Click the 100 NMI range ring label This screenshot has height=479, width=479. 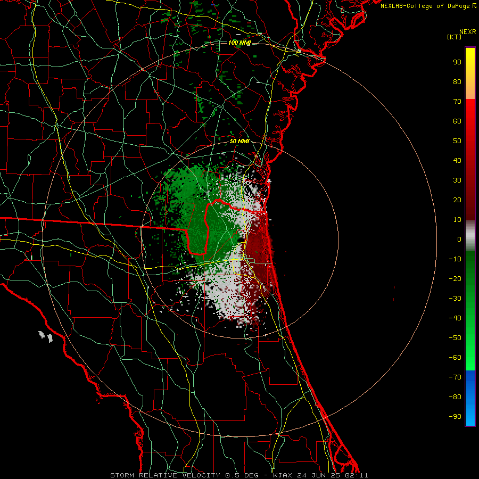pos(239,43)
